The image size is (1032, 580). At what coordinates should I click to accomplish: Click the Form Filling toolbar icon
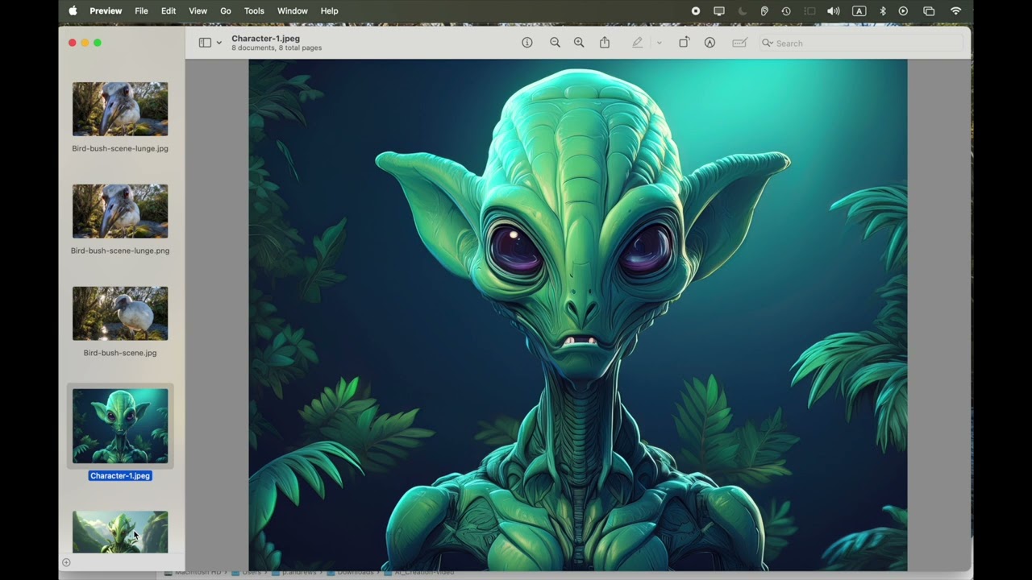pyautogui.click(x=739, y=43)
